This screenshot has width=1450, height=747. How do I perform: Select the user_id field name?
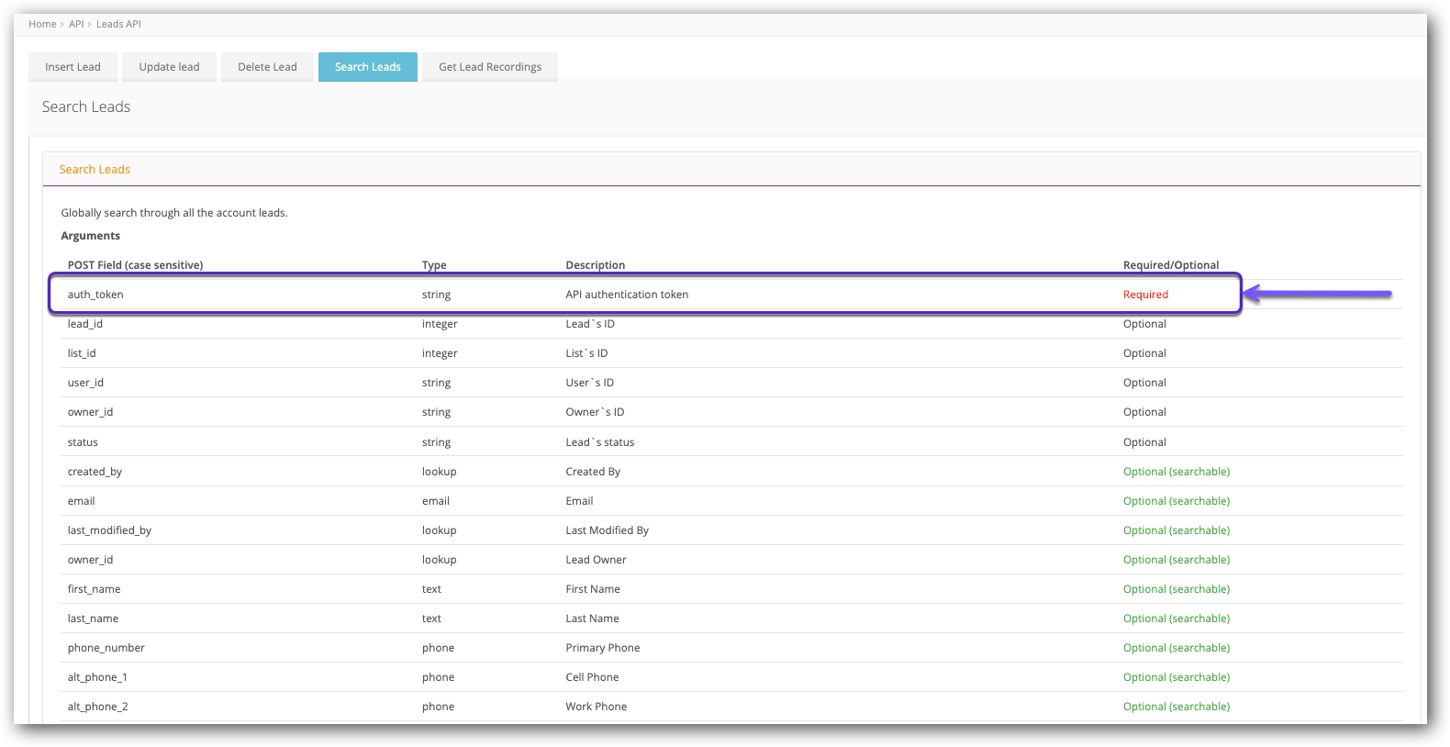pyautogui.click(x=85, y=383)
